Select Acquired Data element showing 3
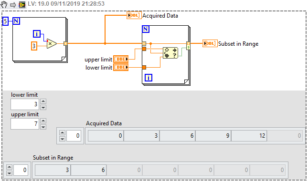The width and height of the screenshot is (308, 182). pyautogui.click(x=142, y=136)
